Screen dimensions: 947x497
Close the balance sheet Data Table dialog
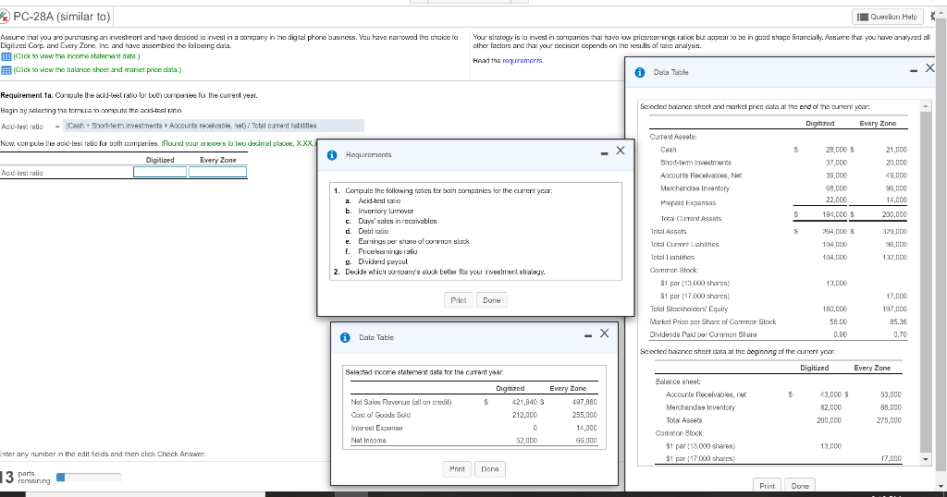(930, 68)
